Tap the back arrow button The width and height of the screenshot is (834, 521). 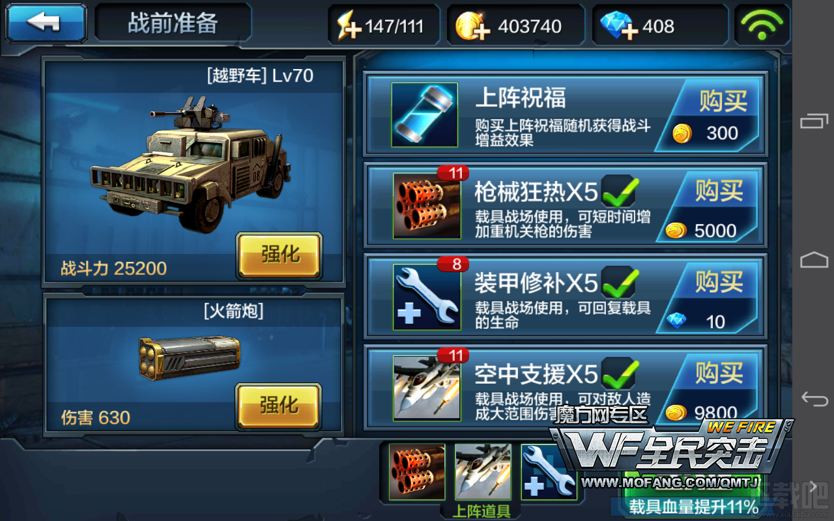click(x=45, y=23)
